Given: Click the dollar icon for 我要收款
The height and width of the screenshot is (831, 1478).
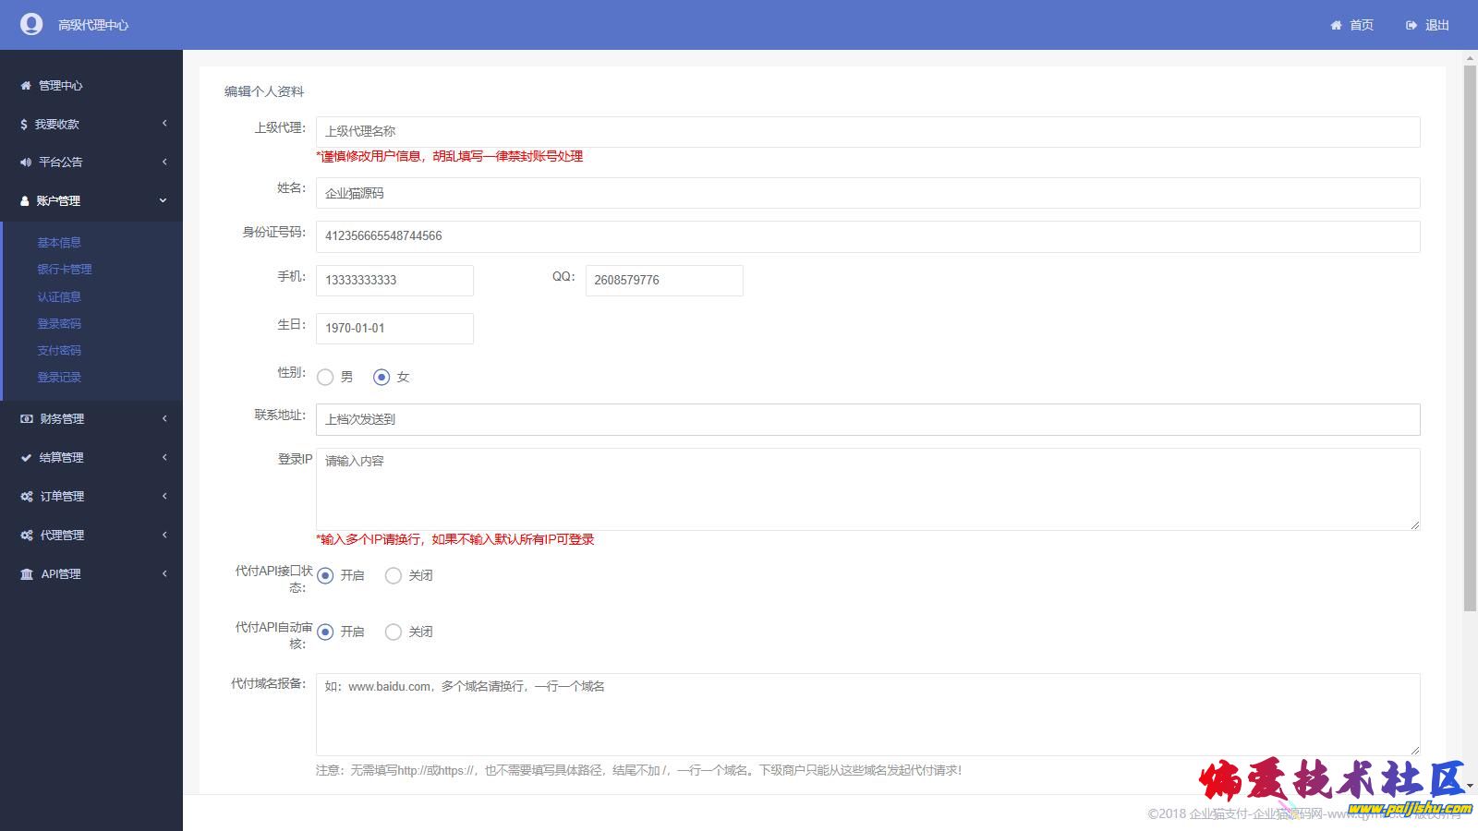Looking at the screenshot, I should [x=24, y=124].
